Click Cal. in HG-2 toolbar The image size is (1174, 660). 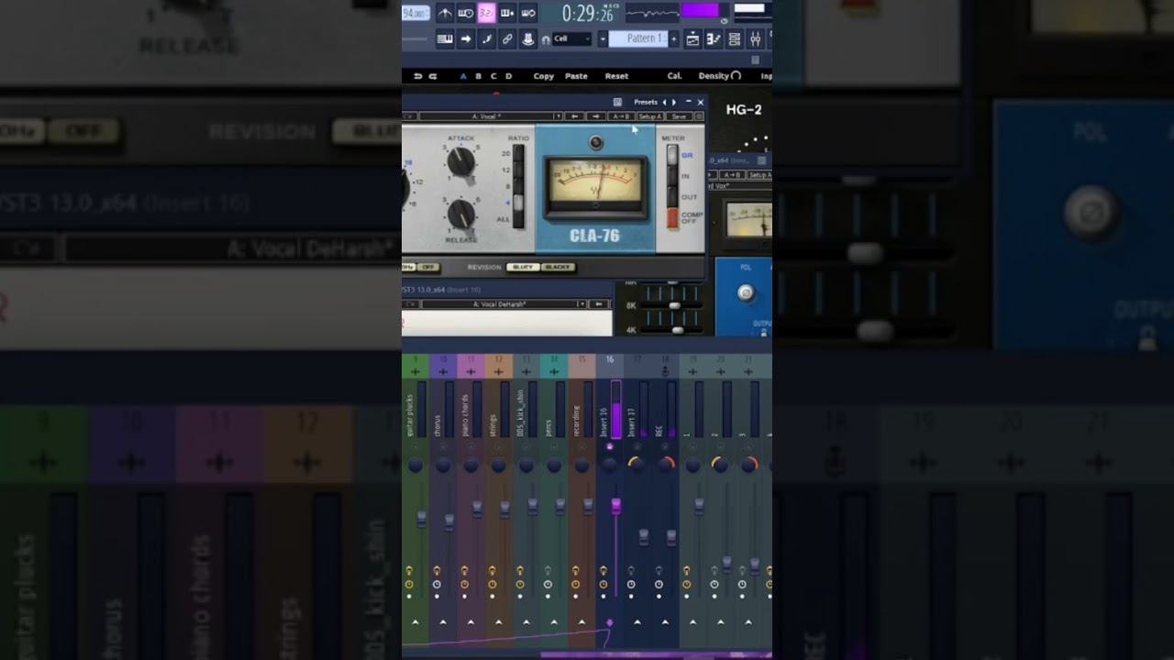674,76
